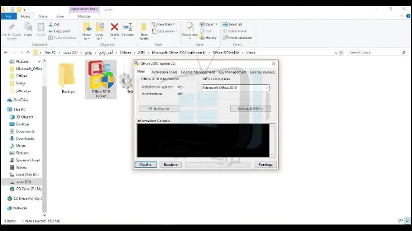Open the Move to menu
Viewport: 412px width, 231px height.
click(86, 31)
